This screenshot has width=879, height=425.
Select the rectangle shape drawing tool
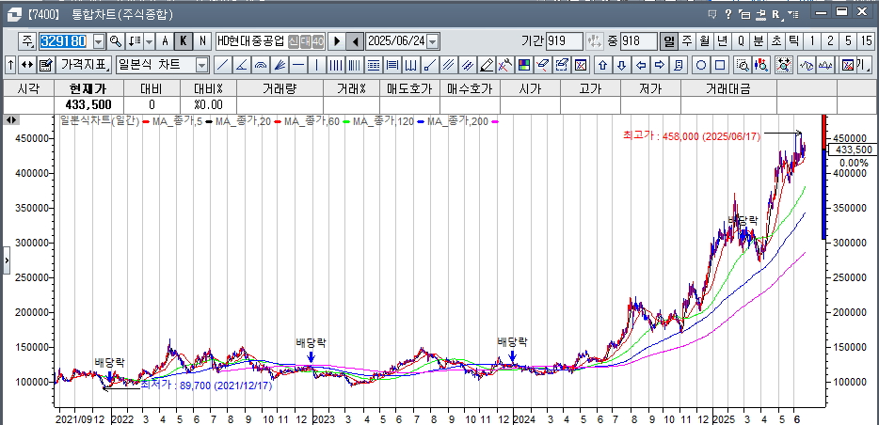720,65
